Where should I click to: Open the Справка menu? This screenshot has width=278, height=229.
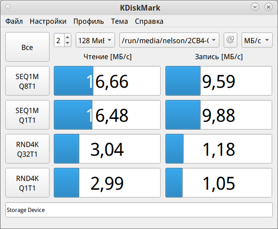point(149,21)
